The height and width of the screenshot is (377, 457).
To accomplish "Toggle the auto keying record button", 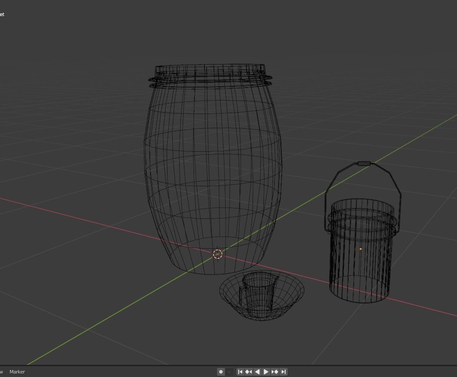I will tap(220, 372).
